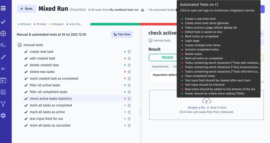This screenshot has height=143, width=270.
Task: Open 'test input field for xss' test
Action: (46, 119)
